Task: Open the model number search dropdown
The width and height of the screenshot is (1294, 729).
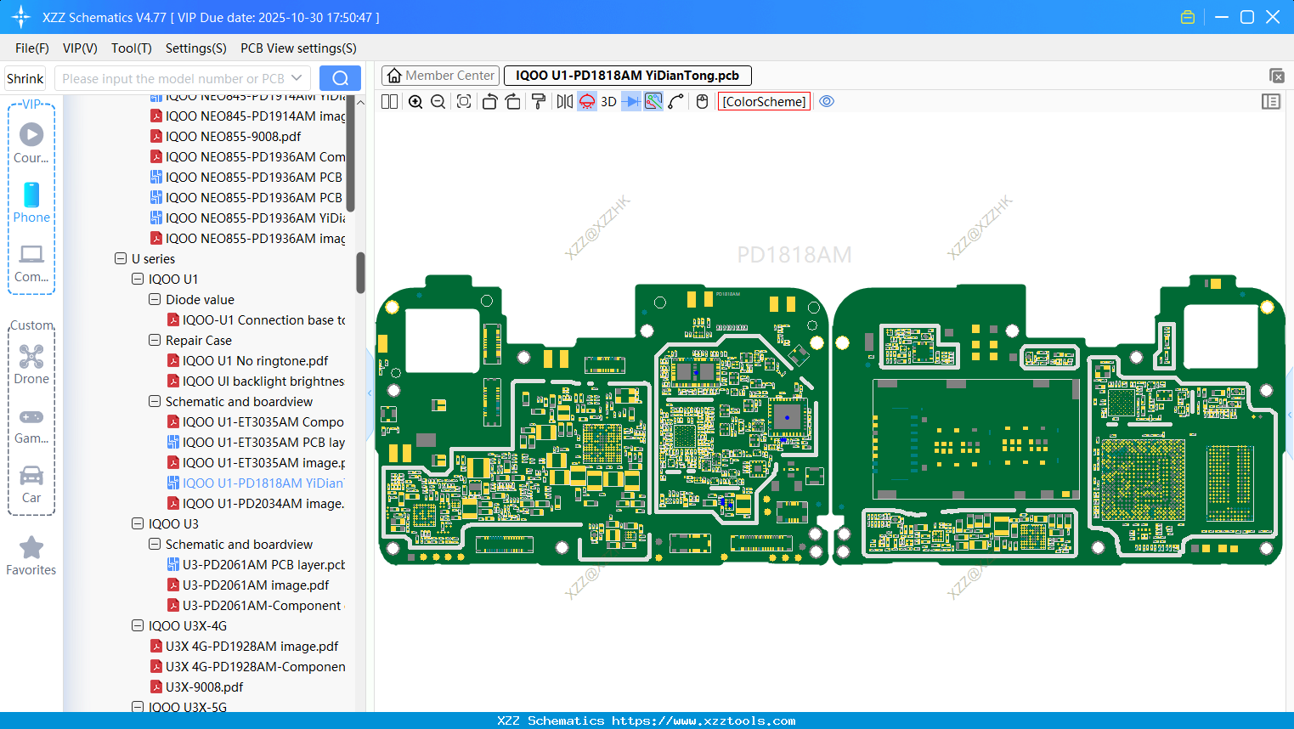Action: (297, 78)
